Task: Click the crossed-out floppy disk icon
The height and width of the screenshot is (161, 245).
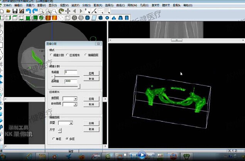Action: pos(22,11)
